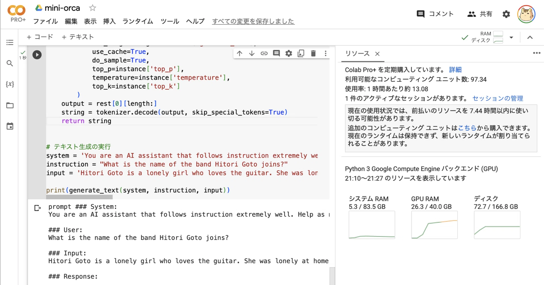The image size is (544, 285).
Task: Open the calendar-style sidebar icon below the folder icon
Action: tap(10, 126)
